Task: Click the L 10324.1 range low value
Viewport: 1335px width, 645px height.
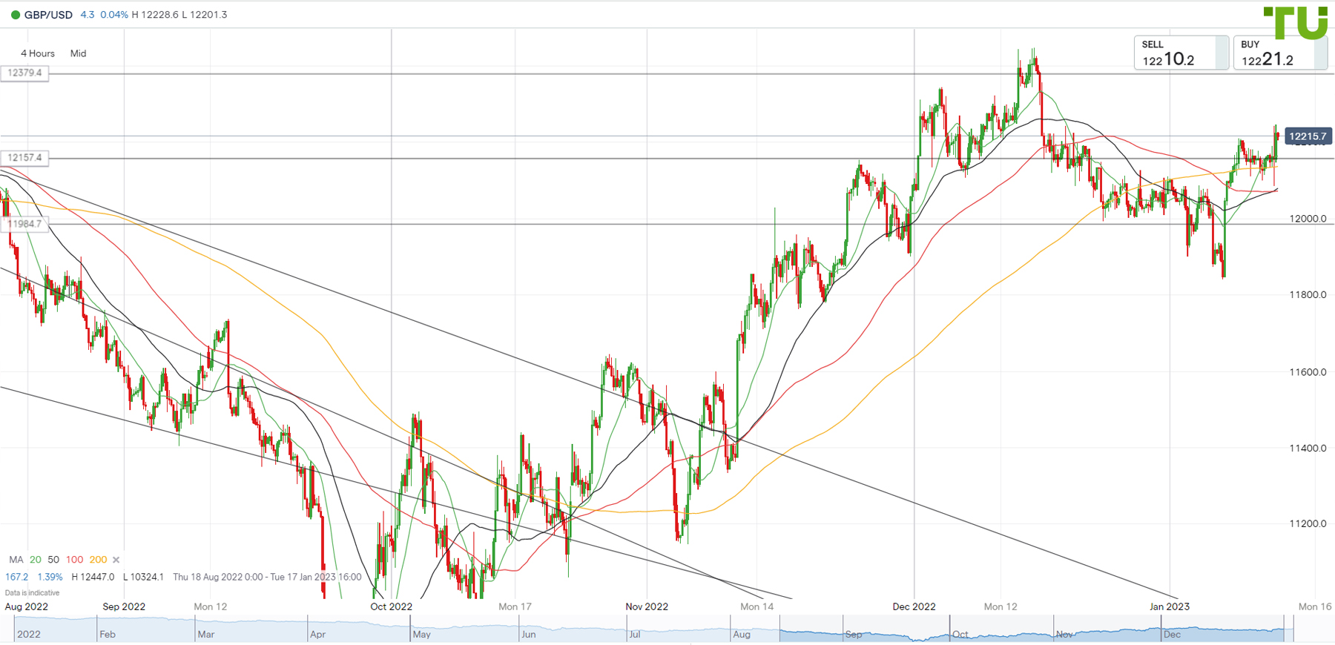Action: (143, 577)
